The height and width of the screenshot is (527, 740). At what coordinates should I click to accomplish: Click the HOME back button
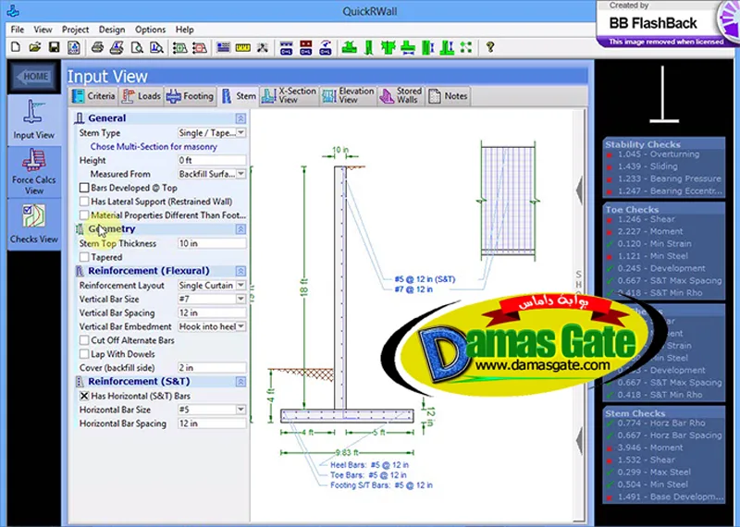pos(34,77)
